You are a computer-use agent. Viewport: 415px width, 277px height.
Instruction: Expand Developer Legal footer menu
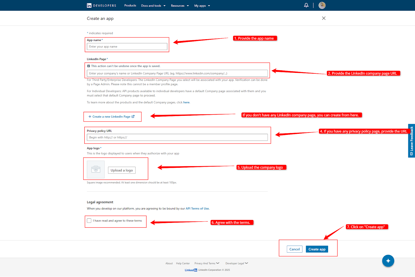pyautogui.click(x=237, y=263)
